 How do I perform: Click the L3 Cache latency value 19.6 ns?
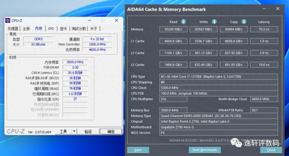pyautogui.click(x=264, y=65)
